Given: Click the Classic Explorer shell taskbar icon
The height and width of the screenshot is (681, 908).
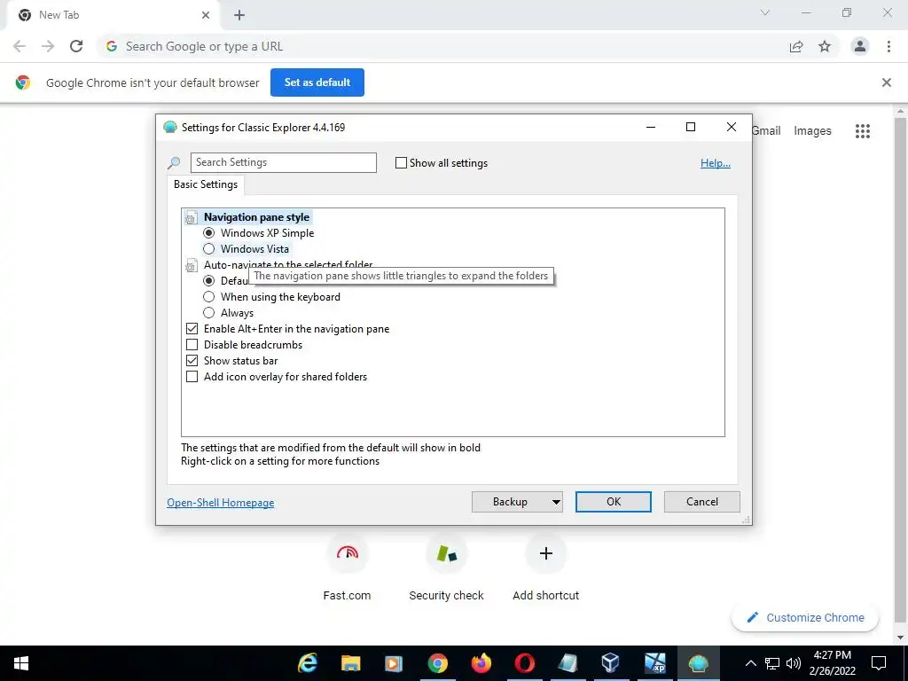Looking at the screenshot, I should point(699,663).
